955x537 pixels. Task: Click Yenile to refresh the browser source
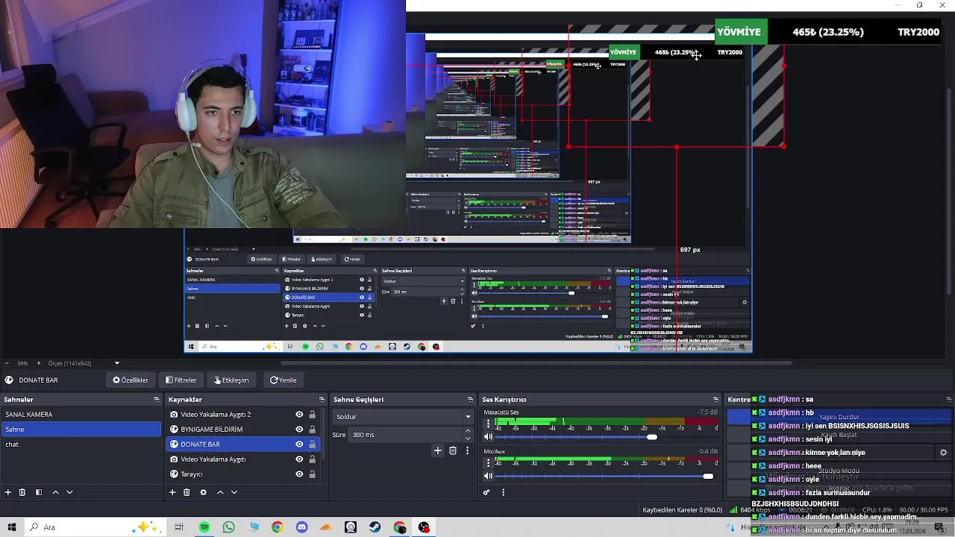[284, 380]
